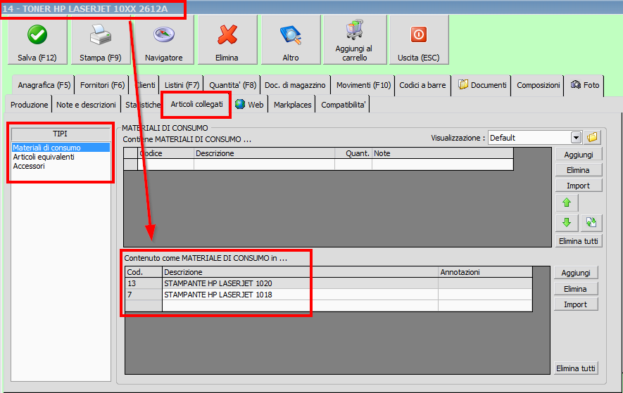Open the Foto tab camera icon

click(x=576, y=84)
